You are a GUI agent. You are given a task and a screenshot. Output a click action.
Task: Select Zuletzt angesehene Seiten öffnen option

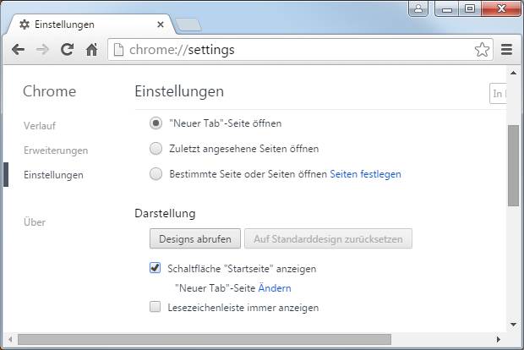[156, 149]
